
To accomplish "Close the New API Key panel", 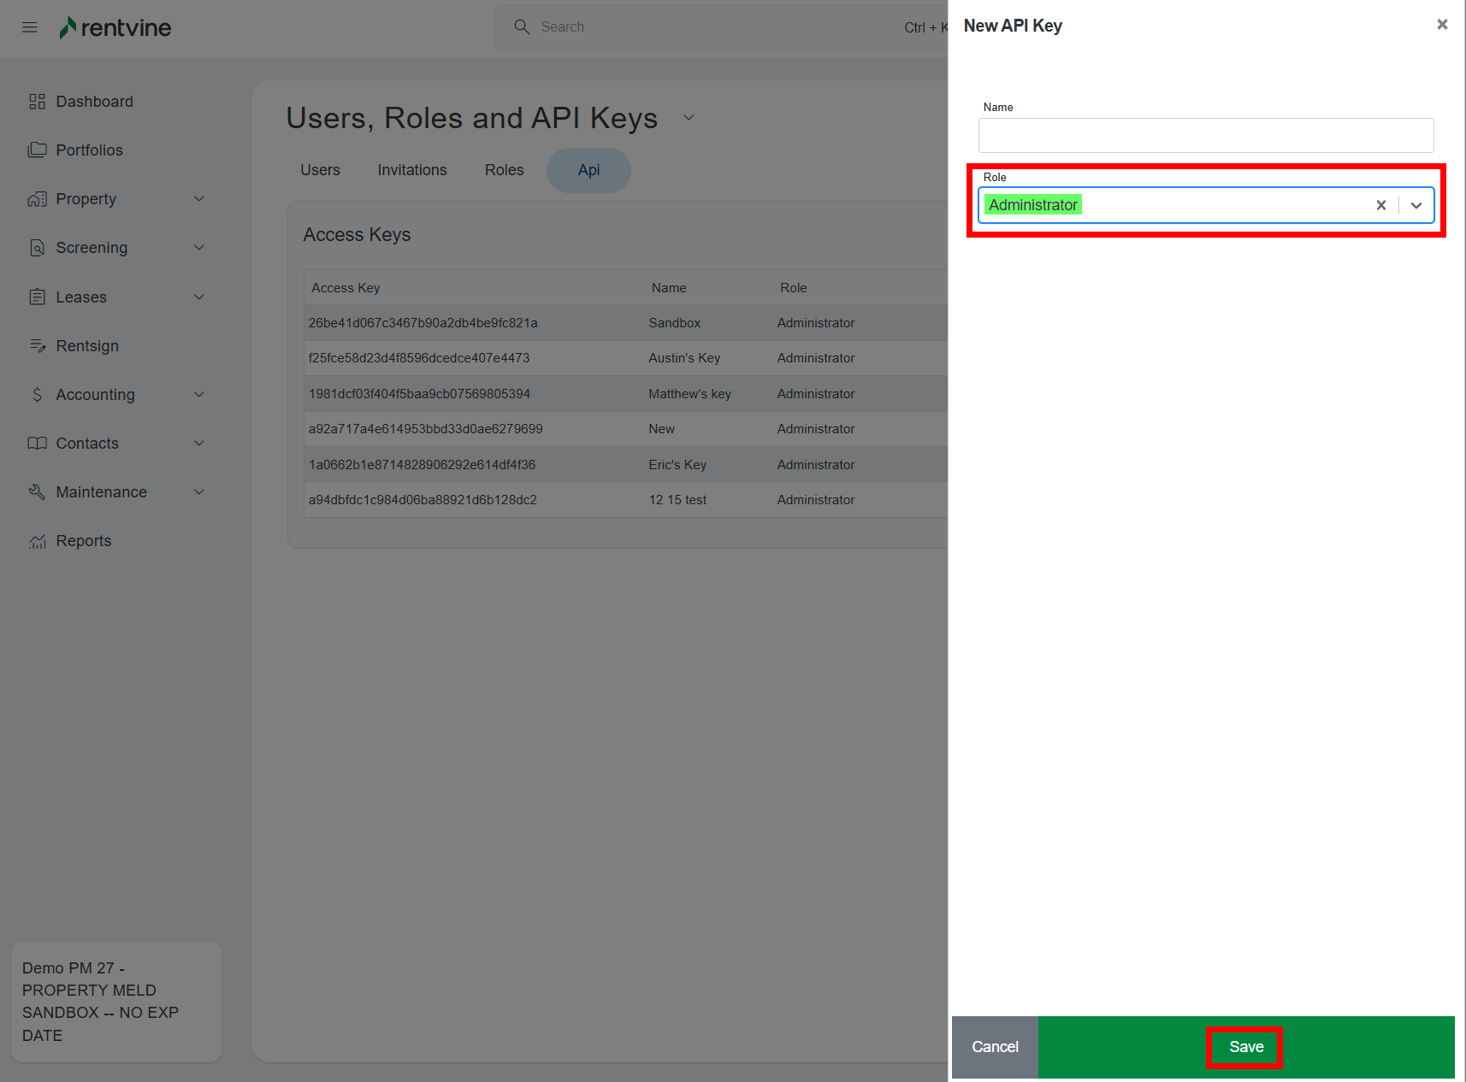I will pos(1442,25).
